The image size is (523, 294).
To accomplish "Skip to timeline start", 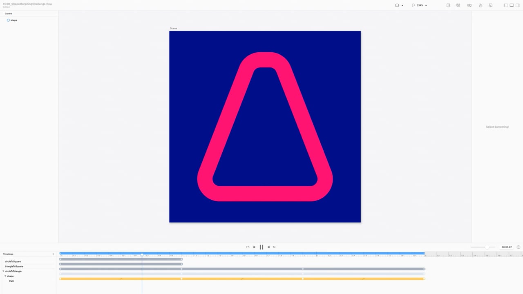I will (x=254, y=247).
